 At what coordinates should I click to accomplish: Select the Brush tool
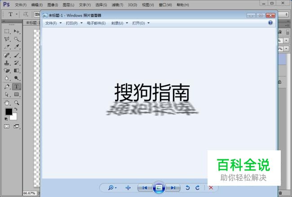[17, 55]
